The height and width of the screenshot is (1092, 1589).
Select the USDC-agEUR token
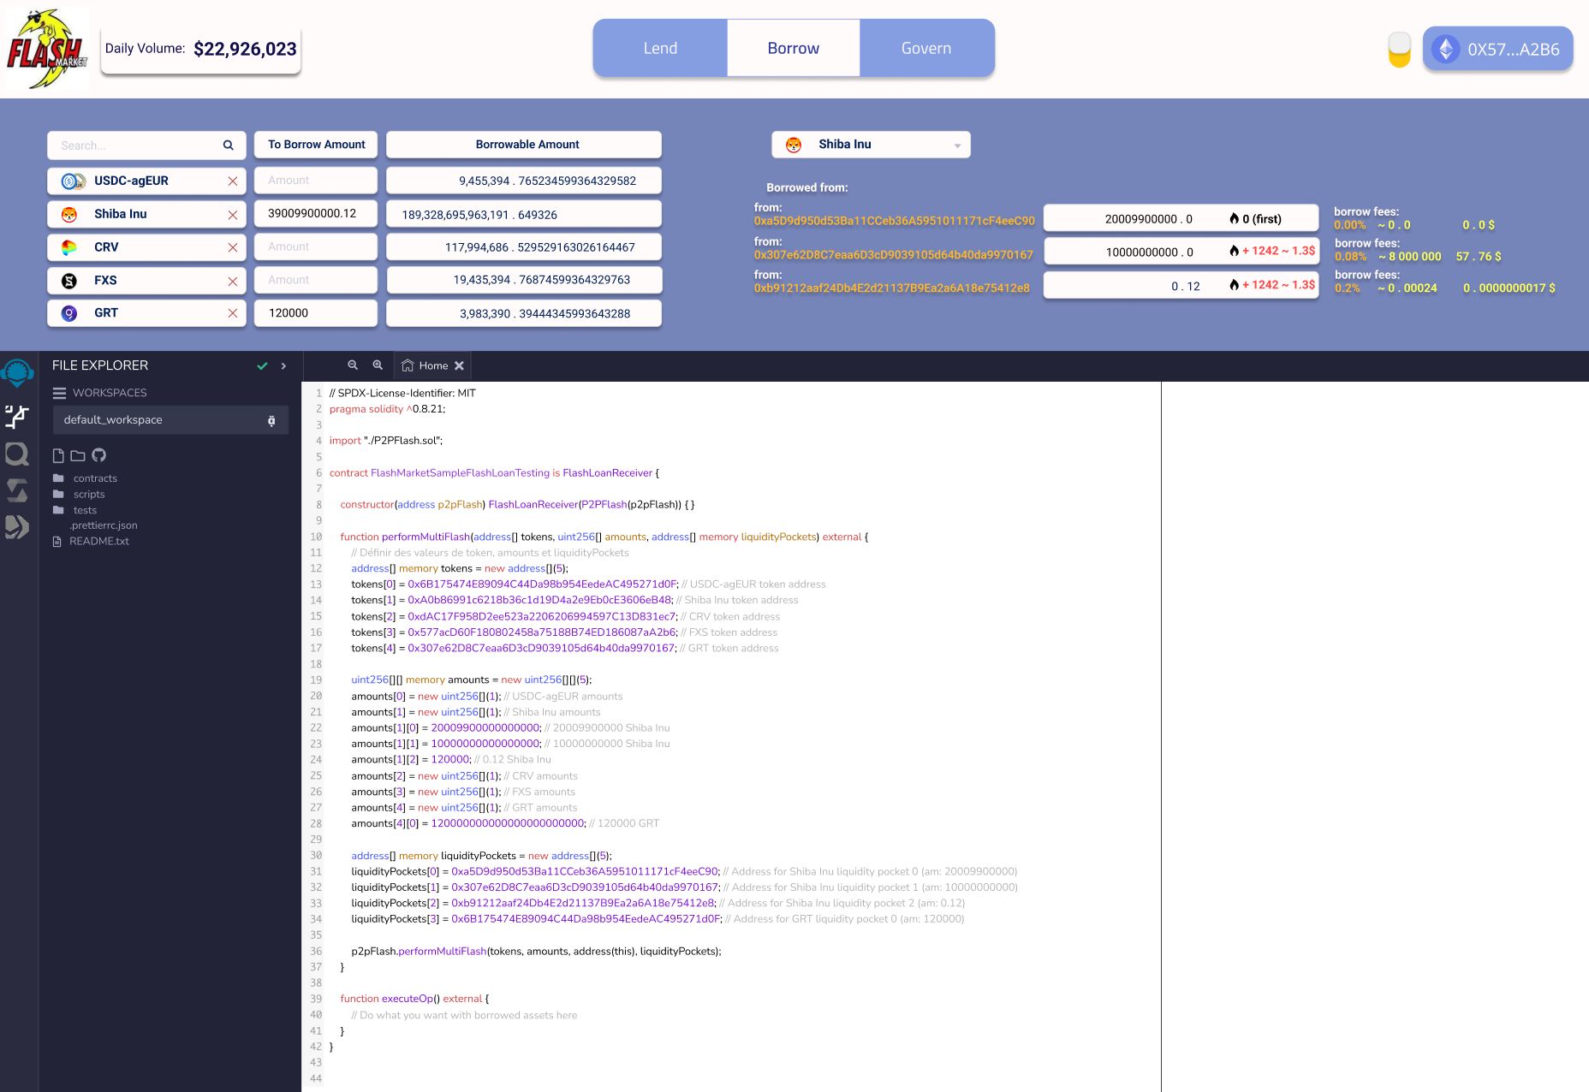[x=146, y=181]
